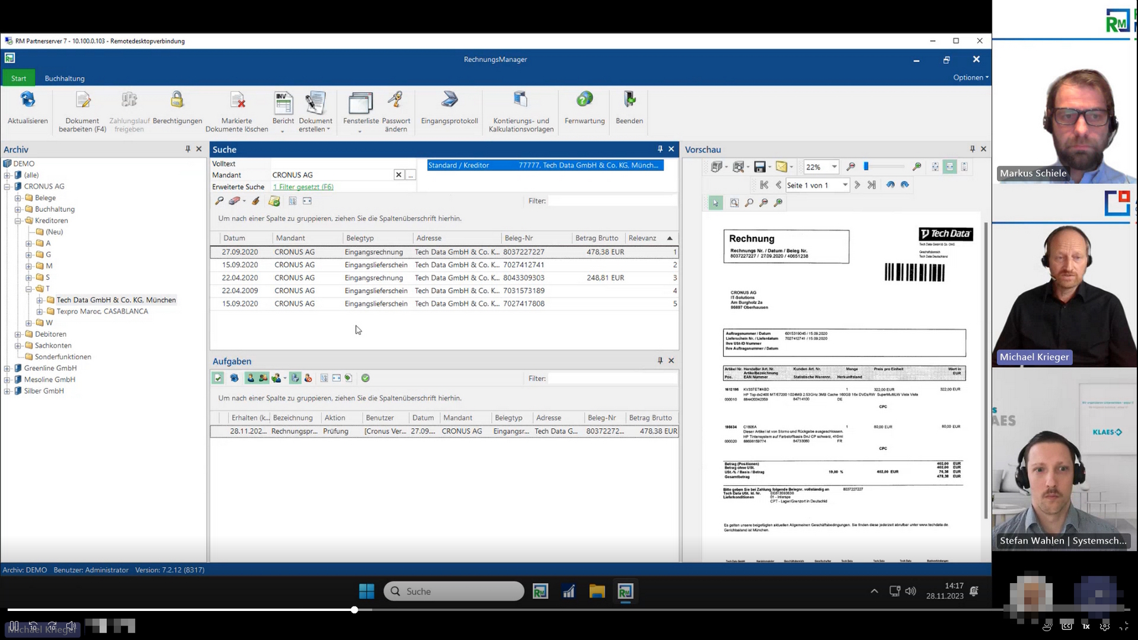Open Dokument bearbeiten (F4)
The width and height of the screenshot is (1138, 640).
click(x=83, y=111)
